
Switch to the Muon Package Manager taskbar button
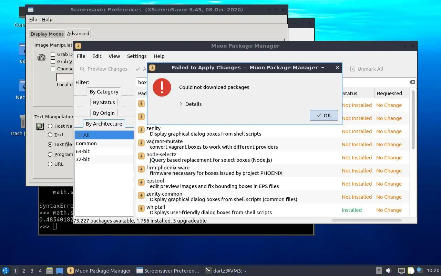(99, 271)
